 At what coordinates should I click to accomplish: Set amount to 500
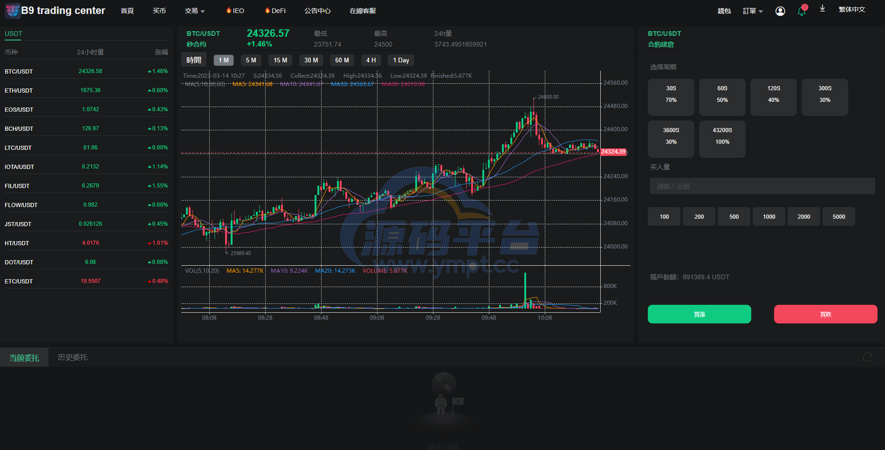click(734, 216)
